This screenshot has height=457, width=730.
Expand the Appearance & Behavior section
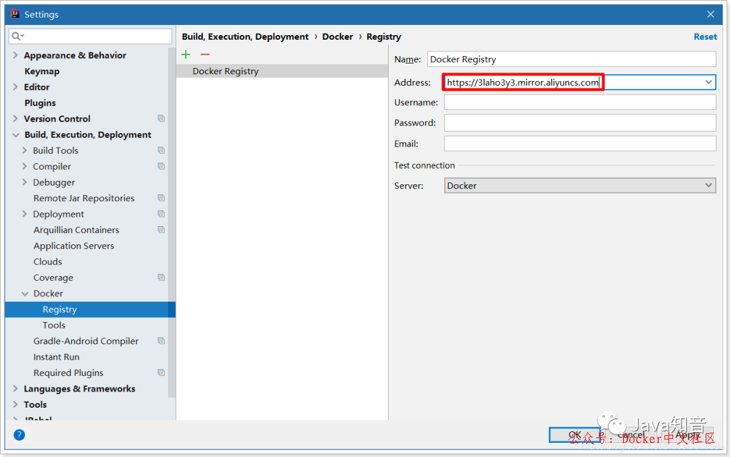coord(16,55)
